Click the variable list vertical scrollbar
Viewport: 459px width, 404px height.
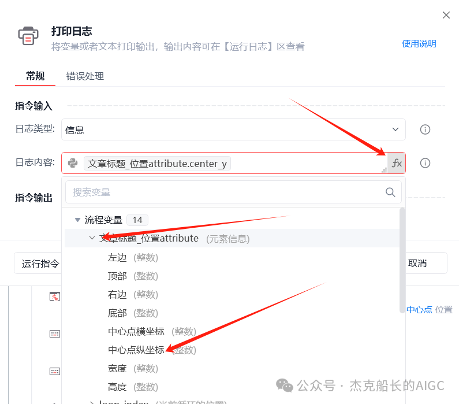tap(402, 260)
